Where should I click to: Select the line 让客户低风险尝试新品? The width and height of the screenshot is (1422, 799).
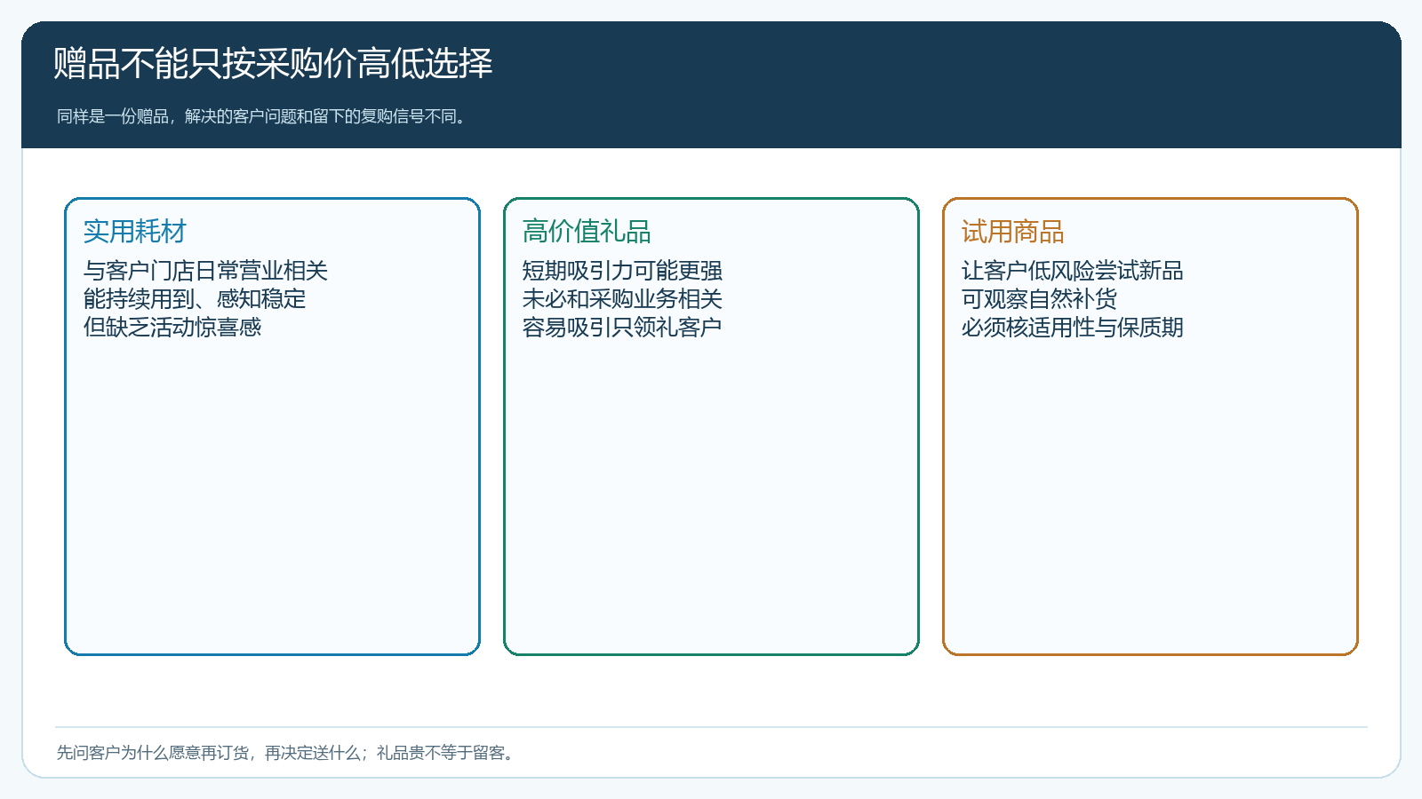tap(1073, 271)
